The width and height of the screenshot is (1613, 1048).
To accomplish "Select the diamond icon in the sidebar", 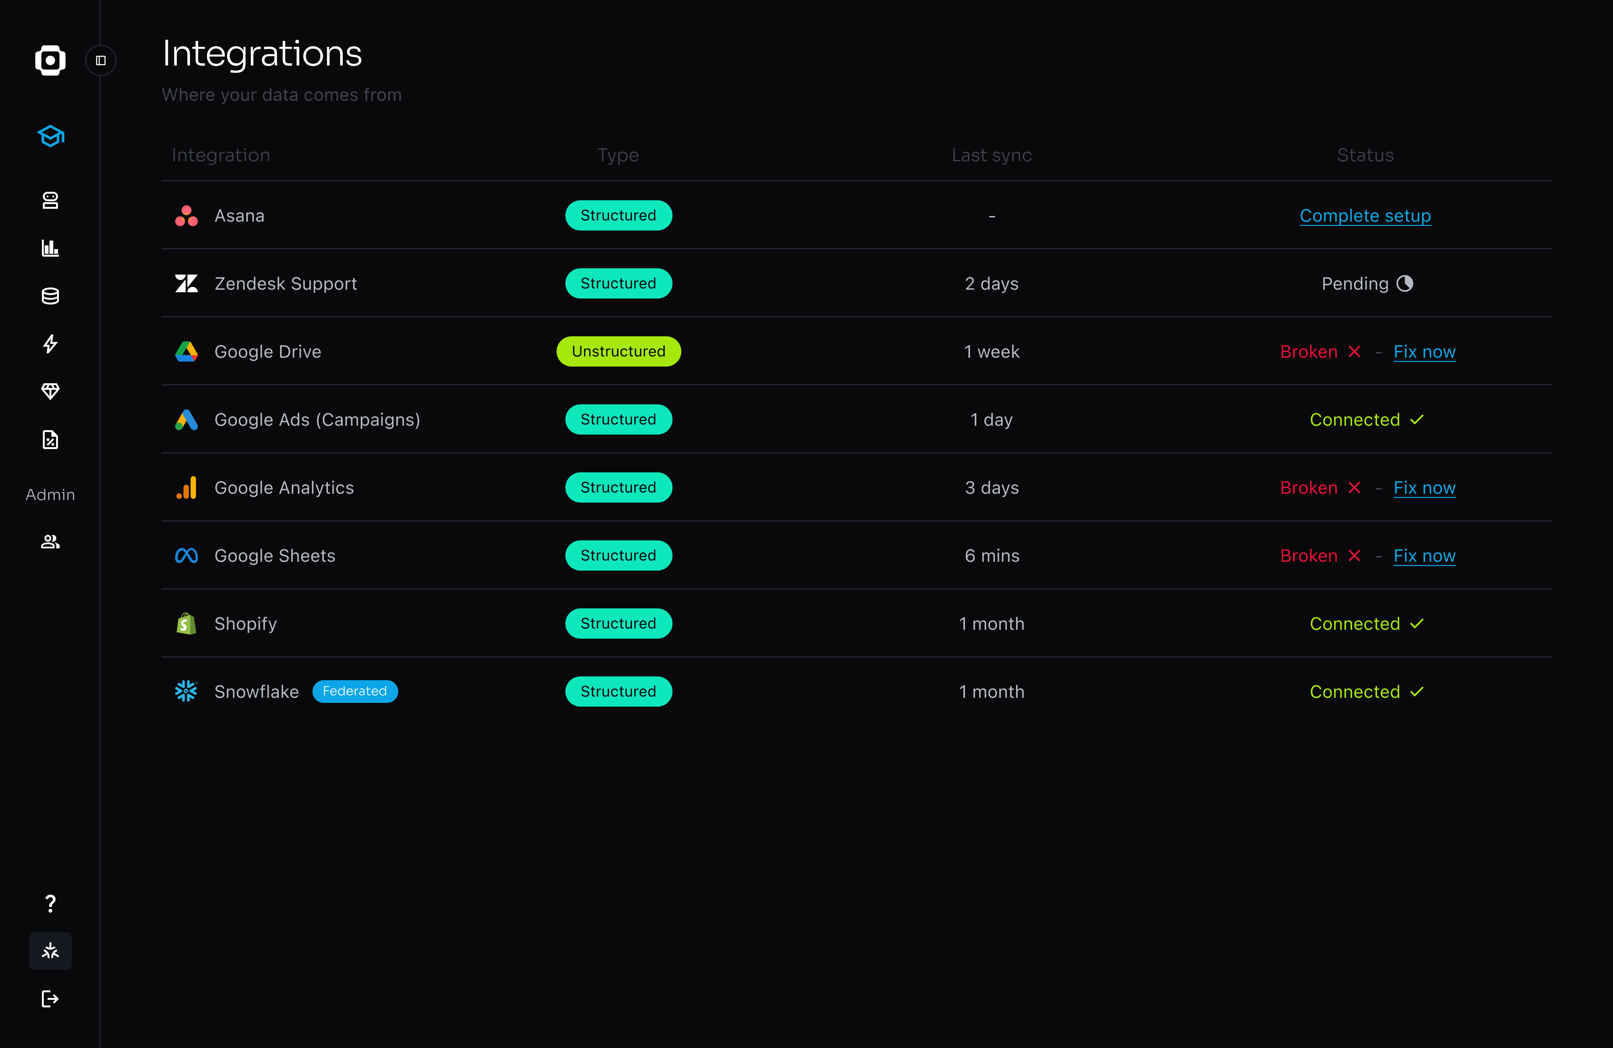I will [x=50, y=391].
